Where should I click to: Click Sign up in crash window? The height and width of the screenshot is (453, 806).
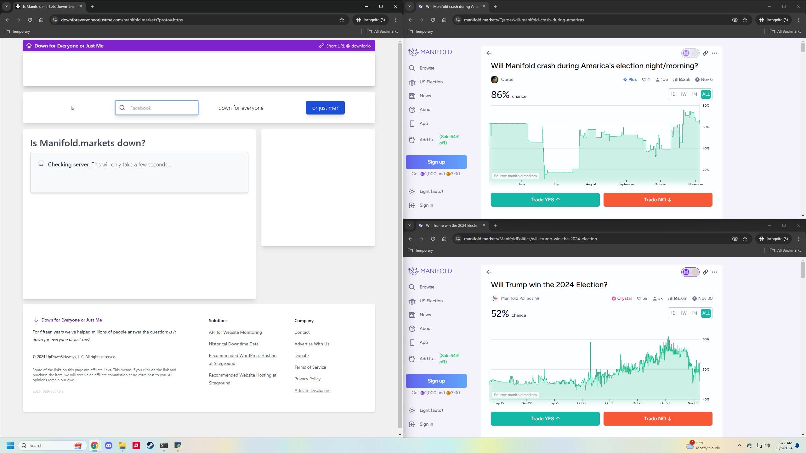[436, 162]
